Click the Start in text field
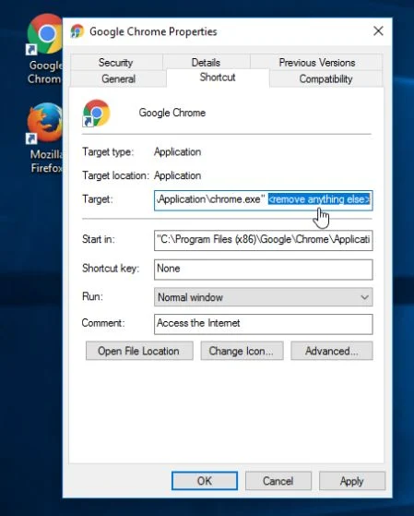The height and width of the screenshot is (516, 414). point(263,240)
